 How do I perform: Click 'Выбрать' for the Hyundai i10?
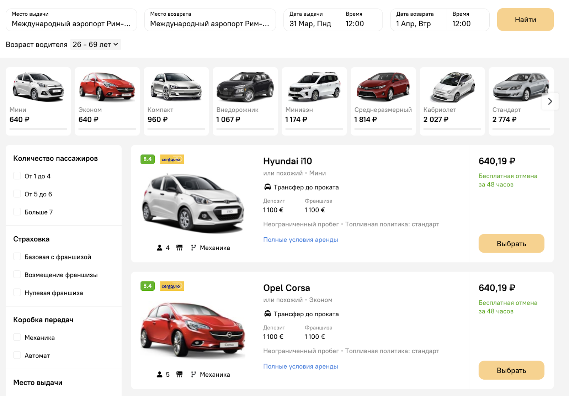click(x=511, y=243)
